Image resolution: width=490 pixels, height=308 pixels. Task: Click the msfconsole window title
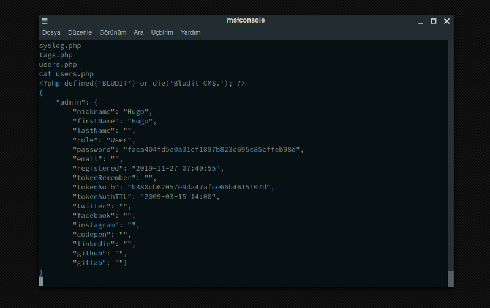pos(246,20)
